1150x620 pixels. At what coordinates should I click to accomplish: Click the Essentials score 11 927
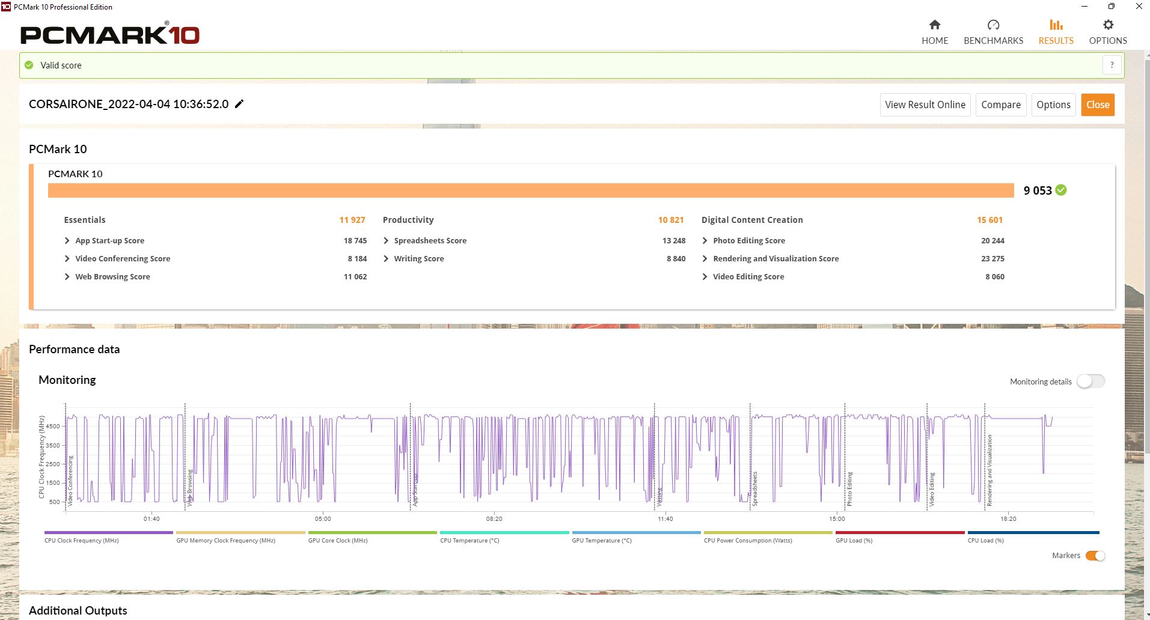352,220
